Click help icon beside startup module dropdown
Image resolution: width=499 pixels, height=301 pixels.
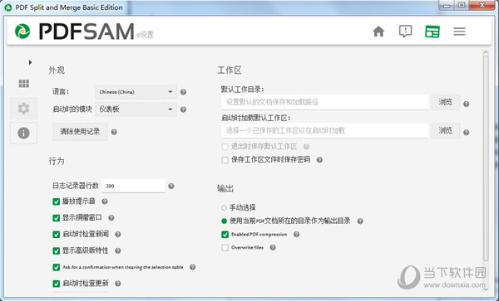click(x=183, y=109)
